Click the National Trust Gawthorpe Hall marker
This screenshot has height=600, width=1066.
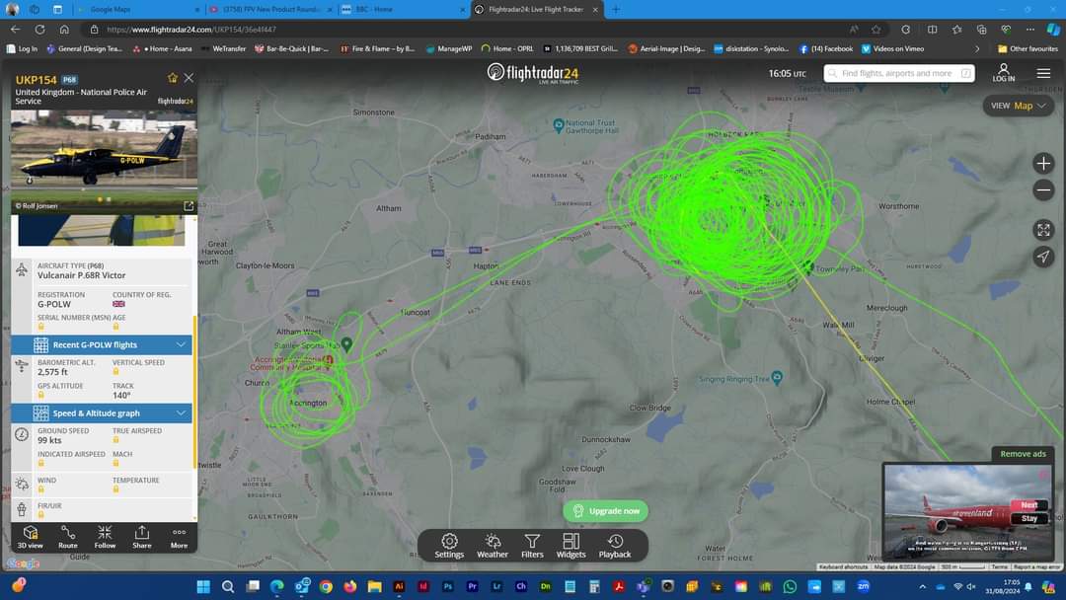point(559,124)
